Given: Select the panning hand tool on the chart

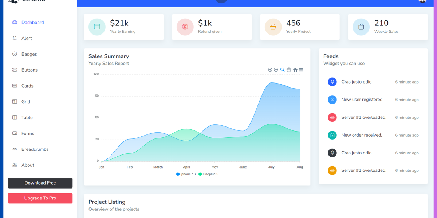Looking at the screenshot, I should point(288,69).
